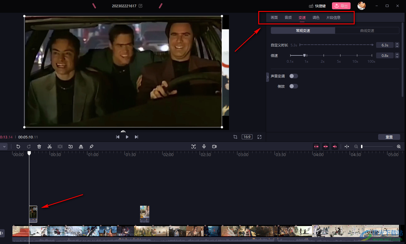The height and width of the screenshot is (244, 406).
Task: Click the 00:05:10.11 total duration text
Action: click(x=28, y=137)
